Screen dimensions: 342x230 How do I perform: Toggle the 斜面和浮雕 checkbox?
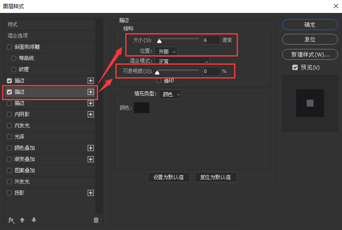tap(9, 47)
